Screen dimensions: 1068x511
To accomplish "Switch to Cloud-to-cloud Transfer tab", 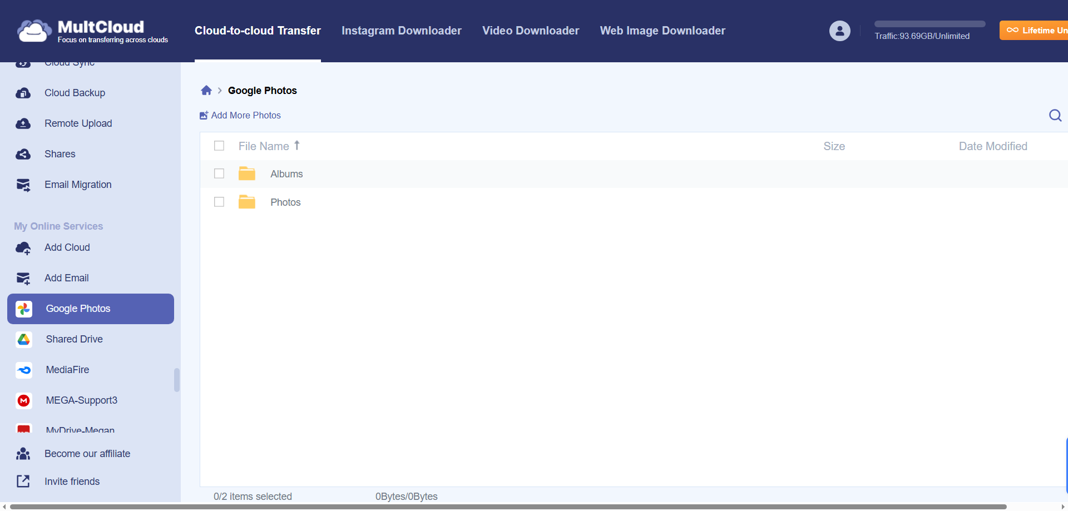I will pos(258,31).
